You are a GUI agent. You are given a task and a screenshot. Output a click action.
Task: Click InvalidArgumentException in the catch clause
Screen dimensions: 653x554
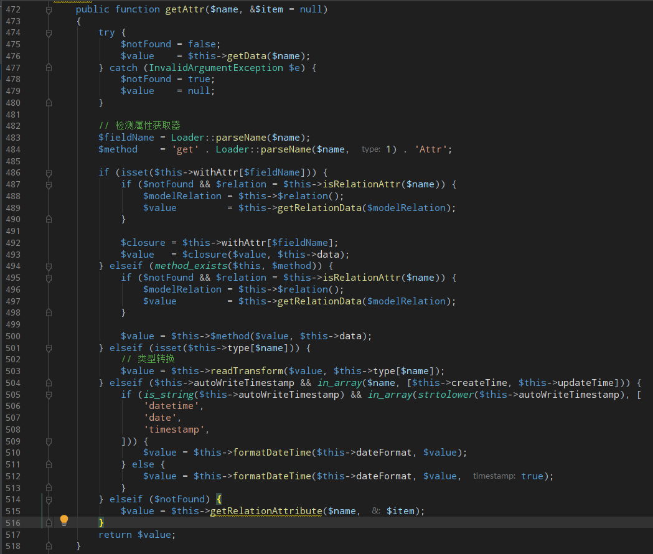(216, 67)
